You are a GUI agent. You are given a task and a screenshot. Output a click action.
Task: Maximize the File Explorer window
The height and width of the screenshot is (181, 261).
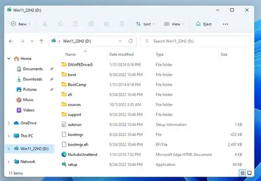[232, 10]
